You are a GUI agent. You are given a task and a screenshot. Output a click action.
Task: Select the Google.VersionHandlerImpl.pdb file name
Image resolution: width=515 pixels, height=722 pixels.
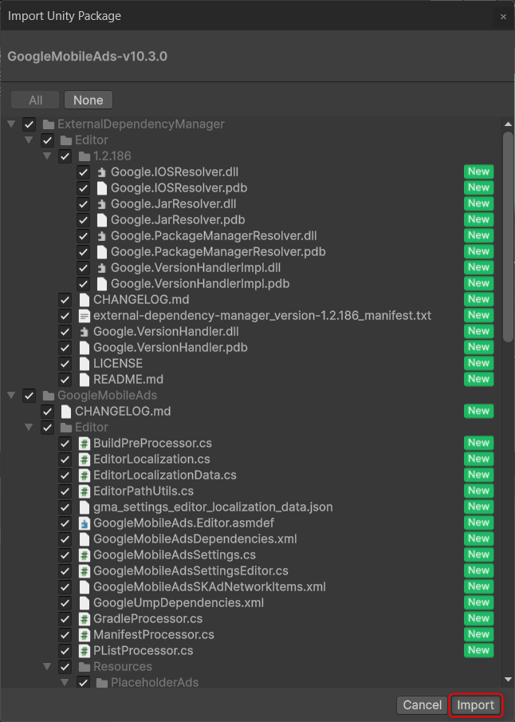click(200, 284)
